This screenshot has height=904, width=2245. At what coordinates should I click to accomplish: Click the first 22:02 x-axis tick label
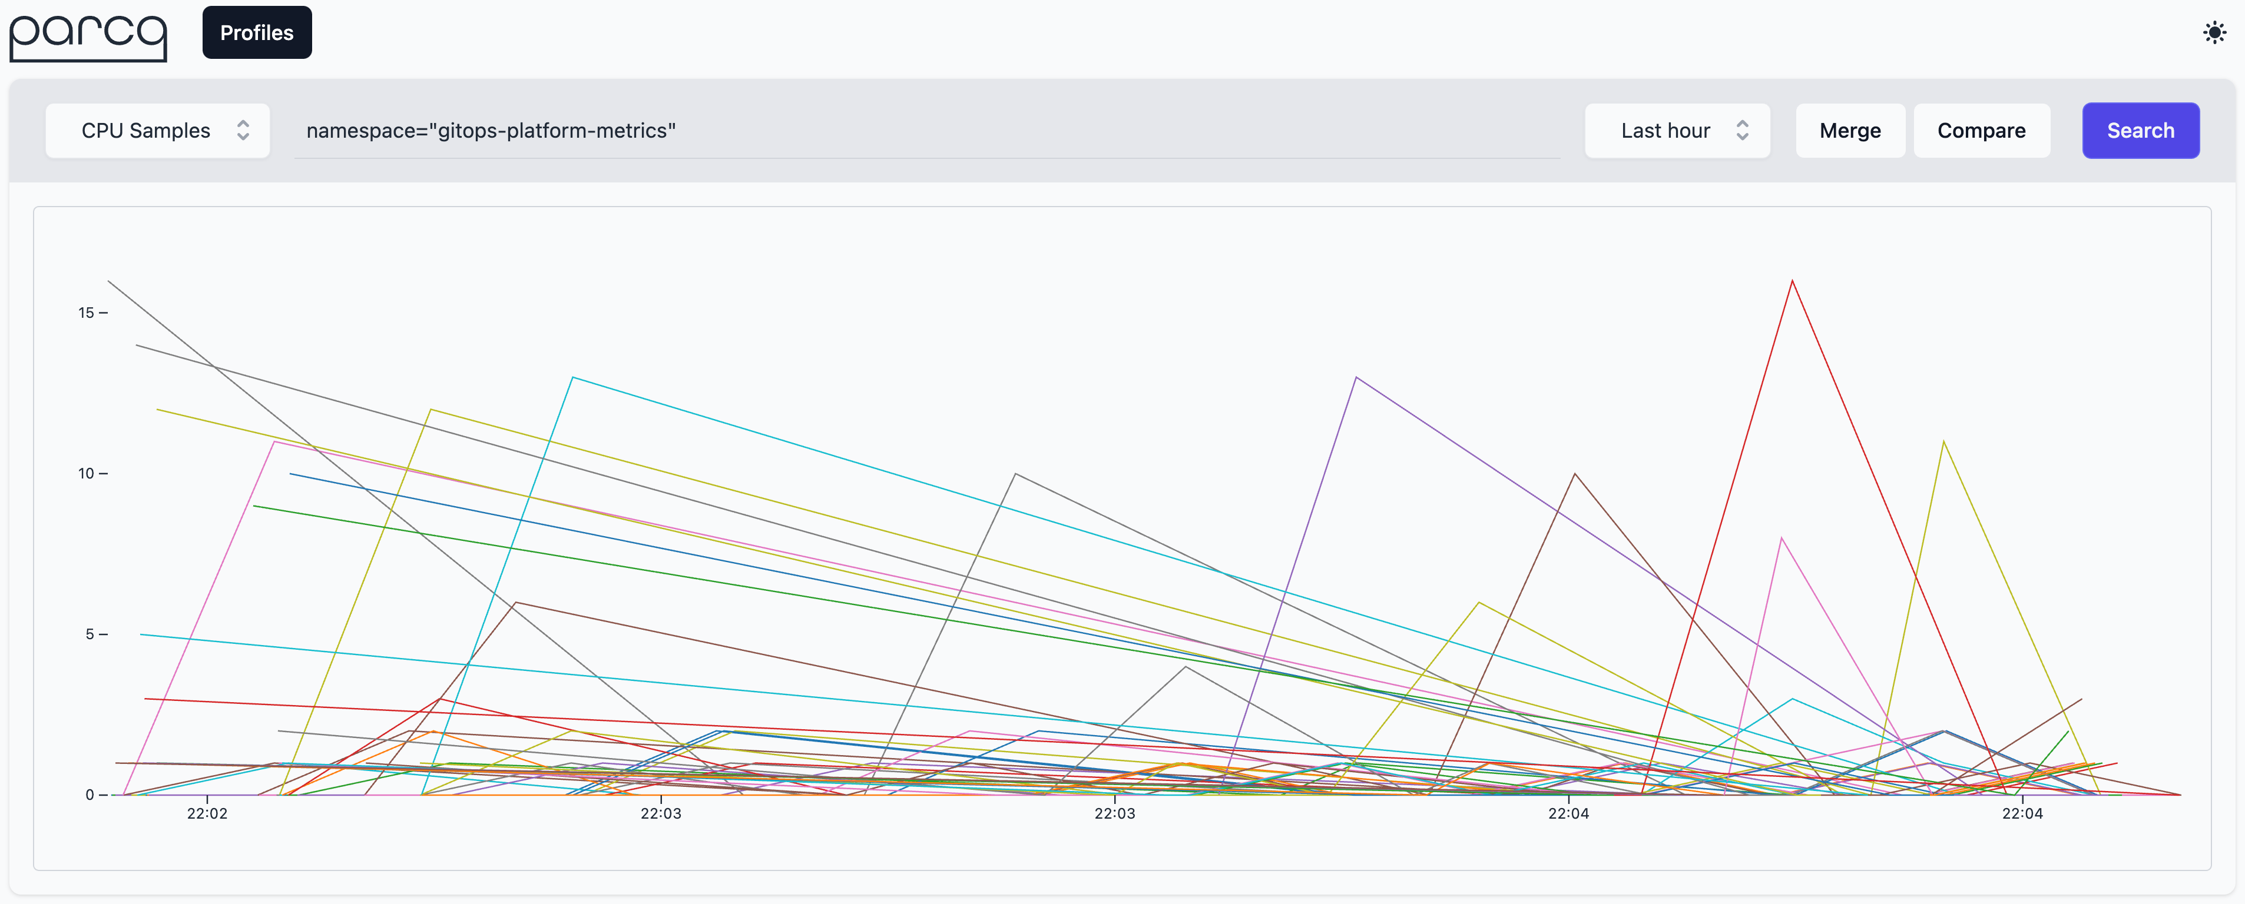coord(207,813)
